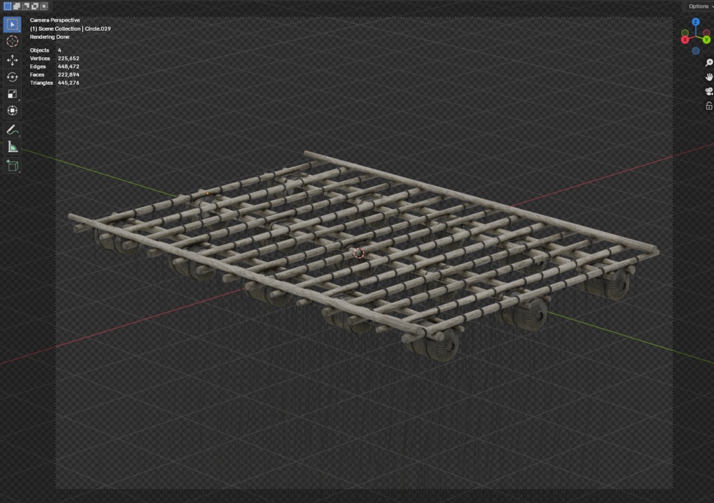
Task: Set selection mode to new selection
Action: (x=7, y=6)
